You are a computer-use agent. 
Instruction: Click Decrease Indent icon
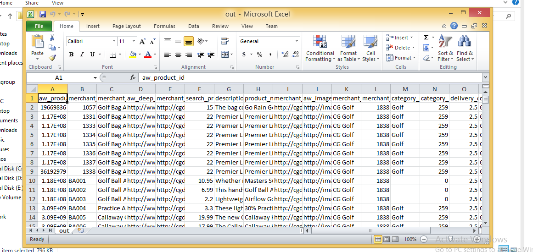pos(201,54)
